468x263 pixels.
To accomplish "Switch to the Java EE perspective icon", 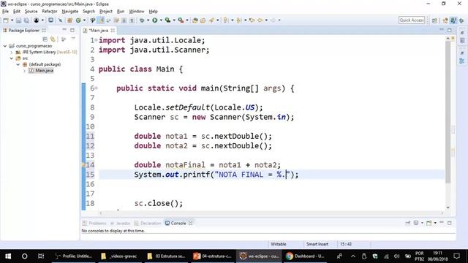I will pos(445,20).
